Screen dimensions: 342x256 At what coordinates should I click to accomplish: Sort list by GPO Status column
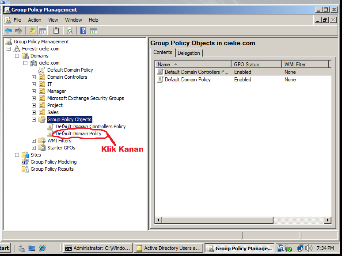(256, 65)
